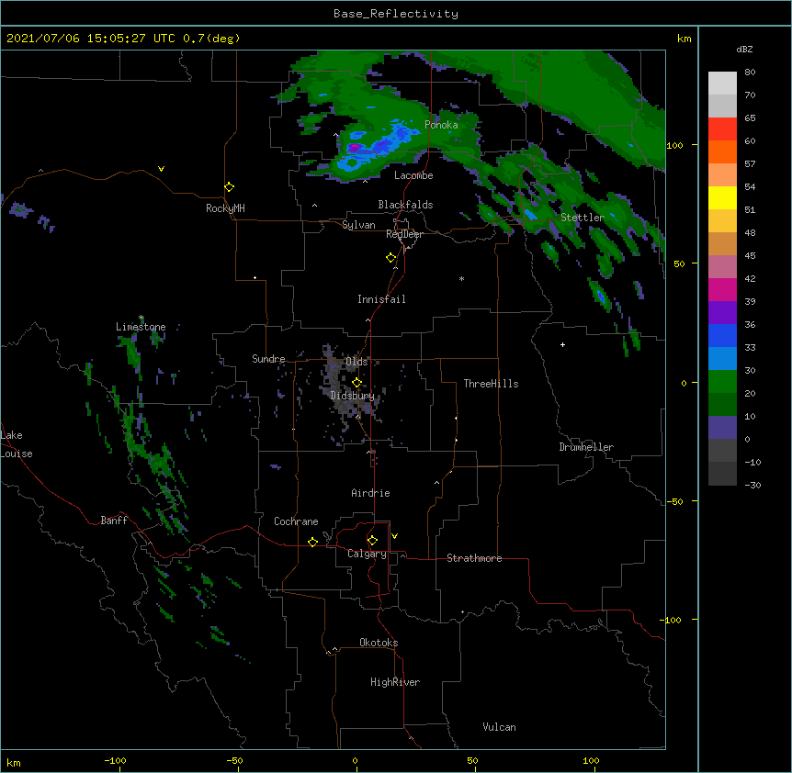Click the -50 tick on the bottom axis
The image size is (792, 773).
(x=234, y=760)
